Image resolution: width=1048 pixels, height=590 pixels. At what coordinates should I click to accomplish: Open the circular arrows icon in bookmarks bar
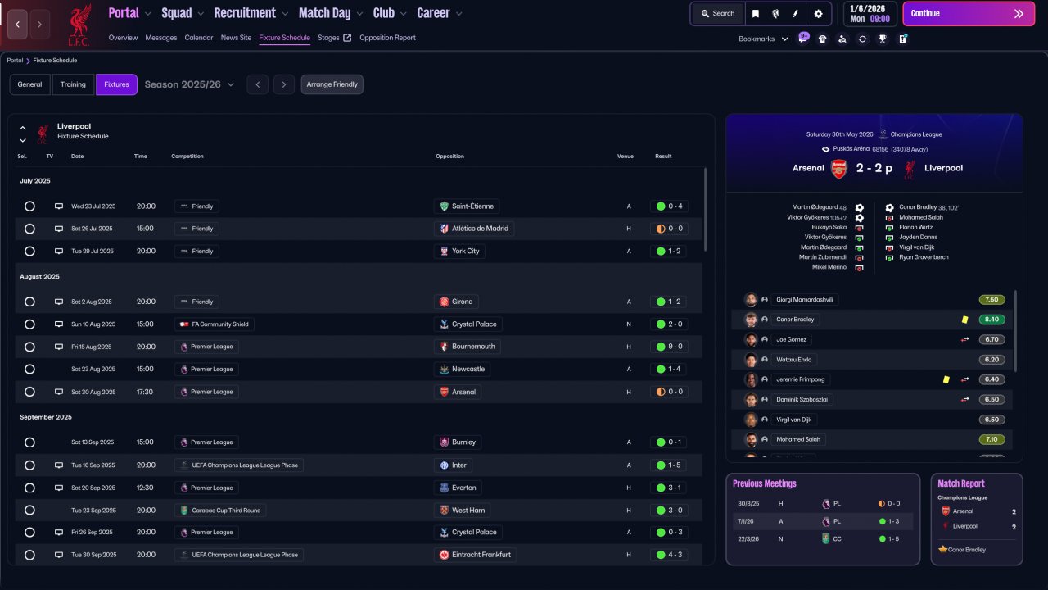click(862, 39)
